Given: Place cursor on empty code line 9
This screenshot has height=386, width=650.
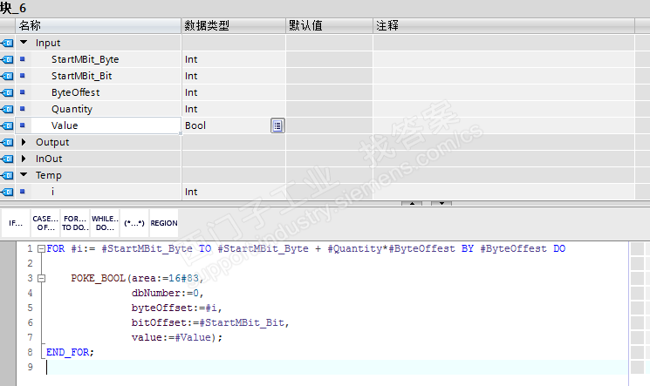Looking at the screenshot, I should (337, 367).
